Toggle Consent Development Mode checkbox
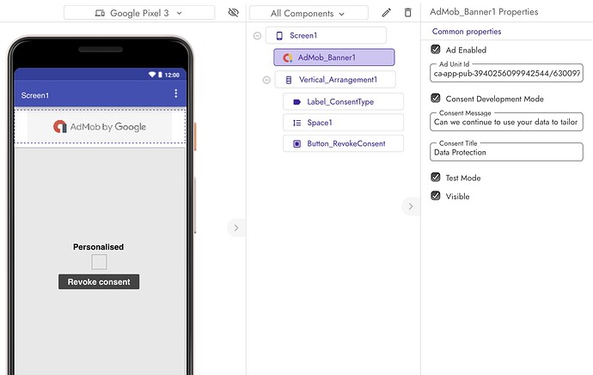 point(436,99)
